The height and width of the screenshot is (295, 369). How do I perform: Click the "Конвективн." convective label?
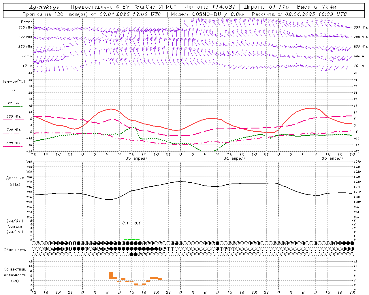tap(15, 269)
